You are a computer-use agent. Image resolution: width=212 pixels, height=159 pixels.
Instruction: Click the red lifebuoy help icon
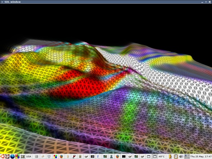coord(7,157)
